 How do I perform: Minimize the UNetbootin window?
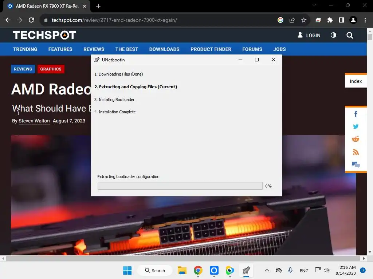coord(240,60)
